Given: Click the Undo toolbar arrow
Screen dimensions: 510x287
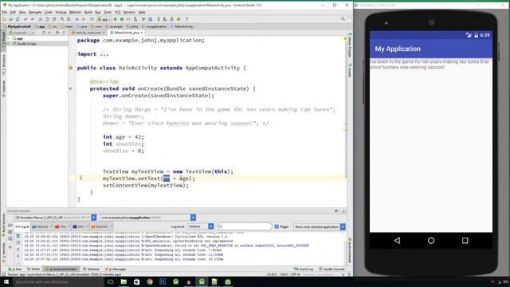Looking at the screenshot, I should tap(25, 19).
